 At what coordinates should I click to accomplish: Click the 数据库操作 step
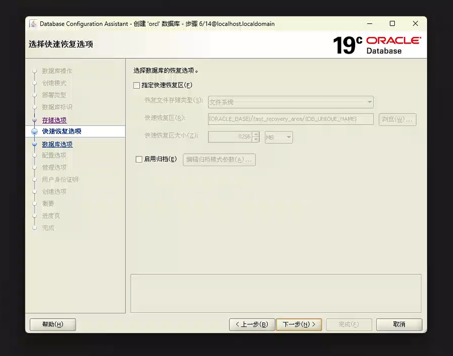point(57,71)
